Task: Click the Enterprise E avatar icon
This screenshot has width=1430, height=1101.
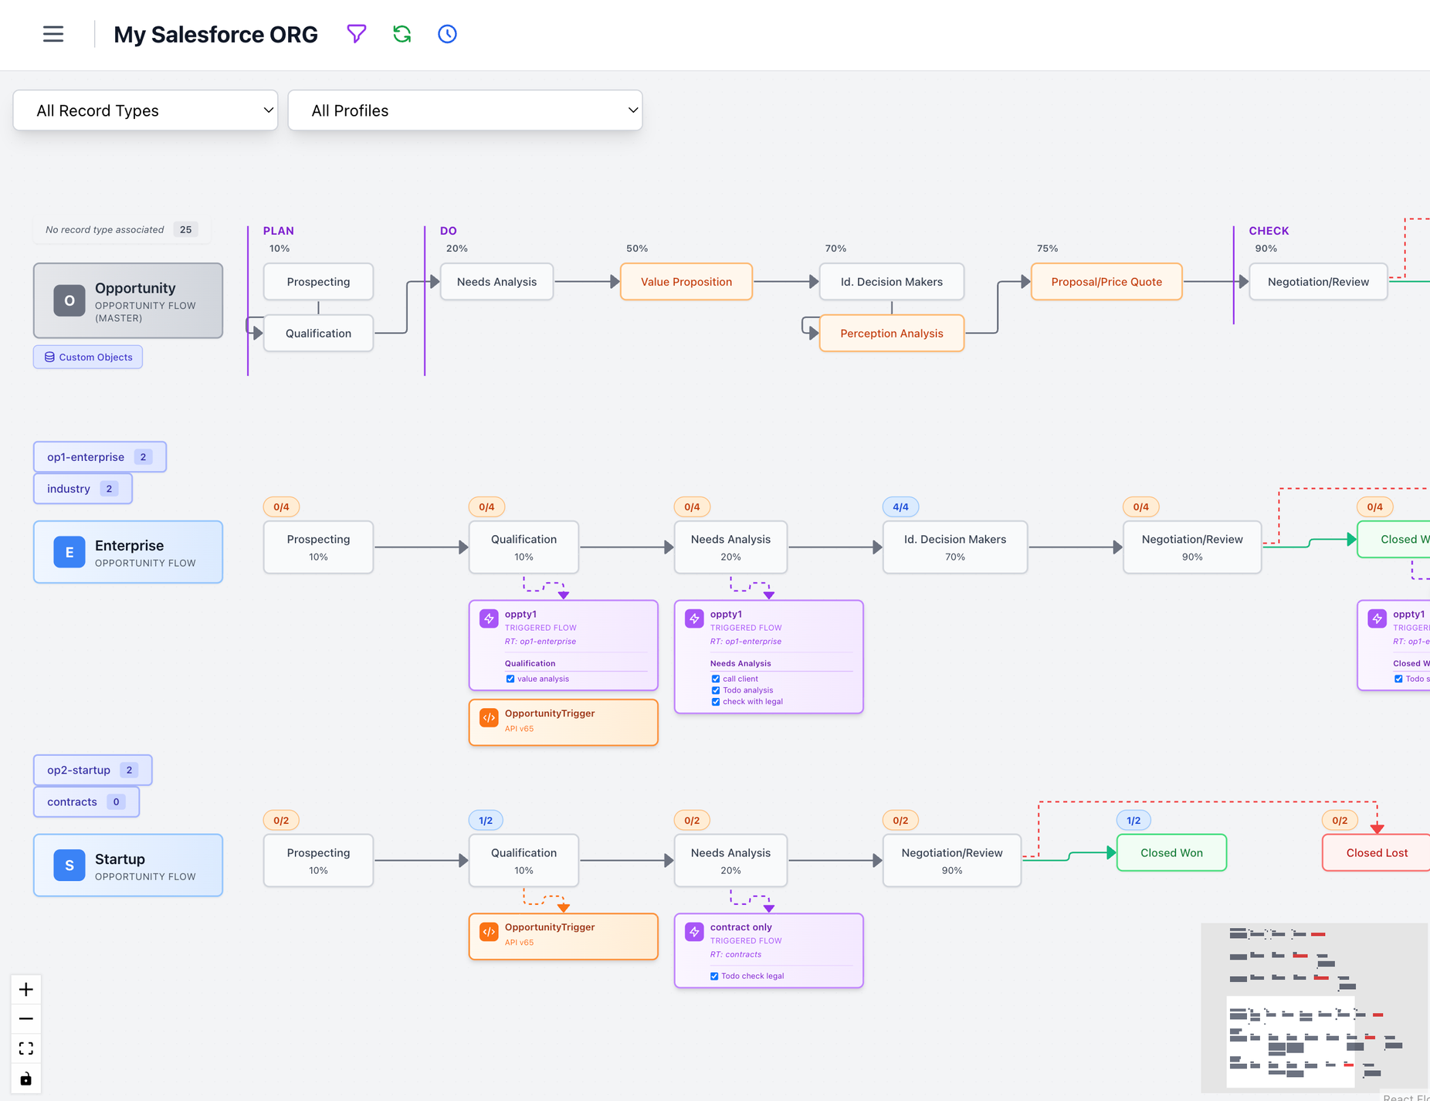Action: coord(69,552)
